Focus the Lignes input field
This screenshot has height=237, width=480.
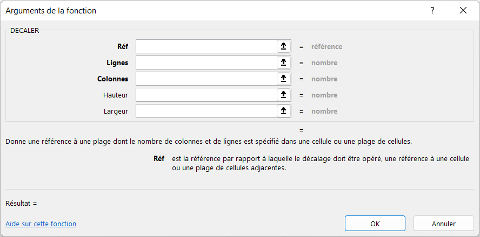pos(206,62)
